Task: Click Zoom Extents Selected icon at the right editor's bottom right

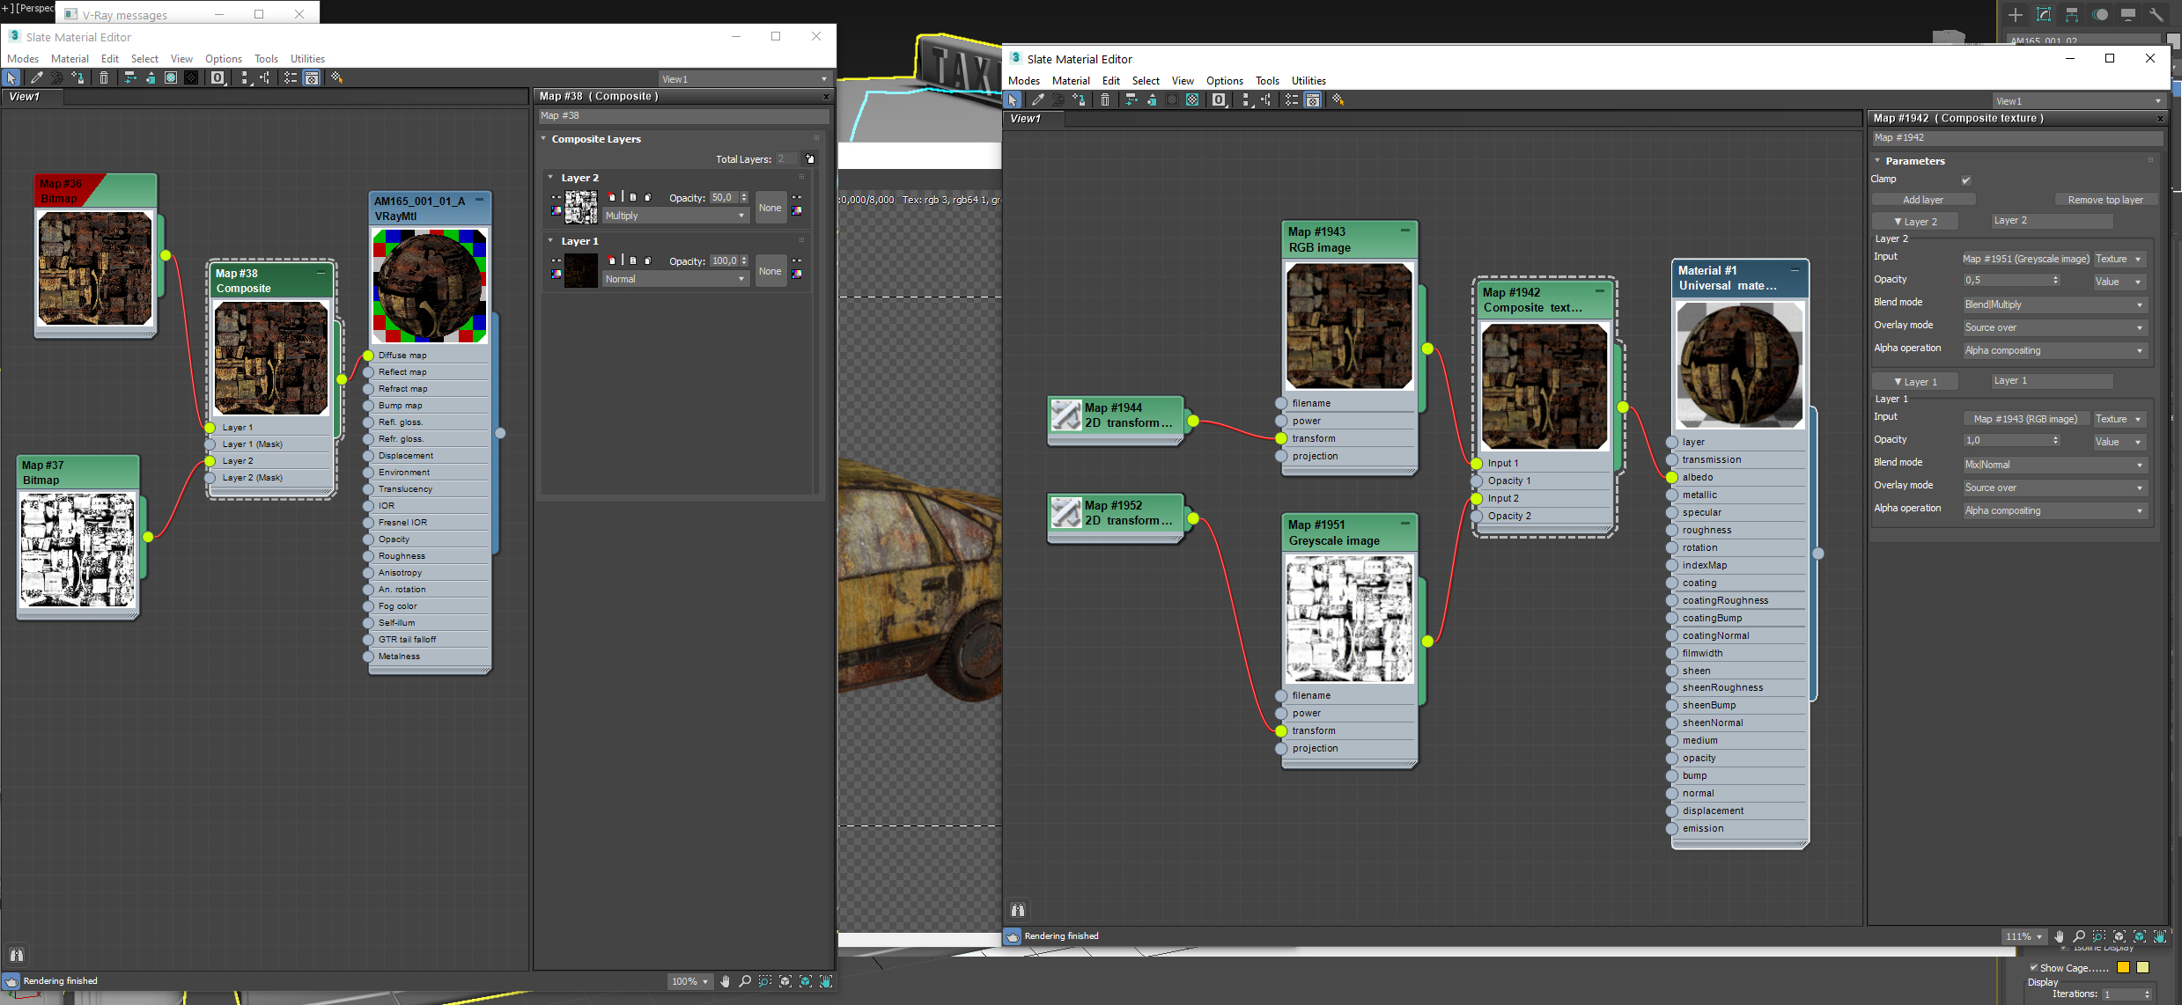Action: coord(2140,936)
